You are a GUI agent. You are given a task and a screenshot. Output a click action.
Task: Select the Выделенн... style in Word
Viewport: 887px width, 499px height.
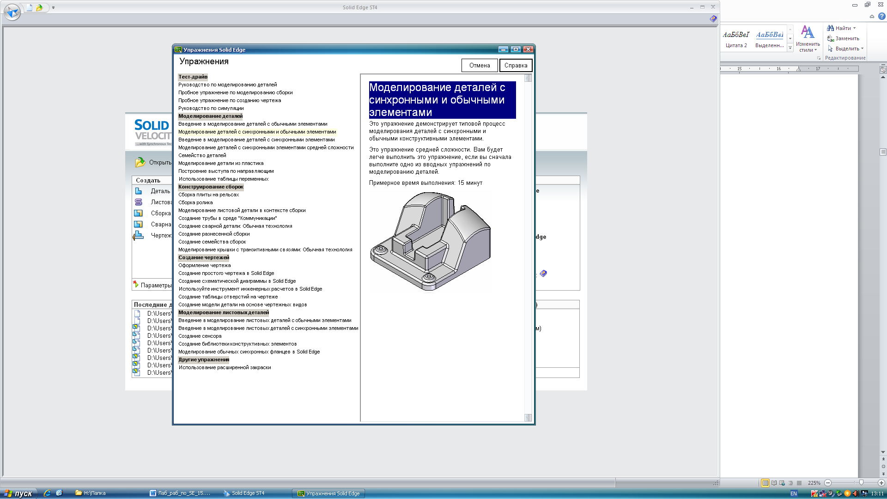click(769, 39)
